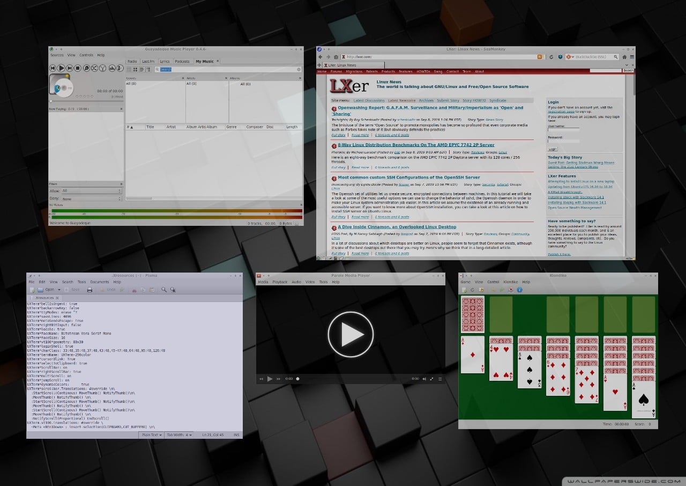Click the Login button on LXer page

554,149
